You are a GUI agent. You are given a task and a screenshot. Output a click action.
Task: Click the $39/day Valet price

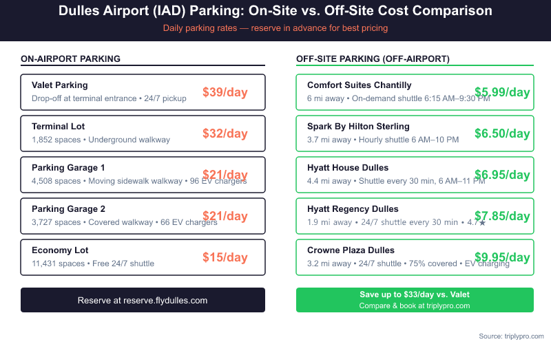pos(225,92)
